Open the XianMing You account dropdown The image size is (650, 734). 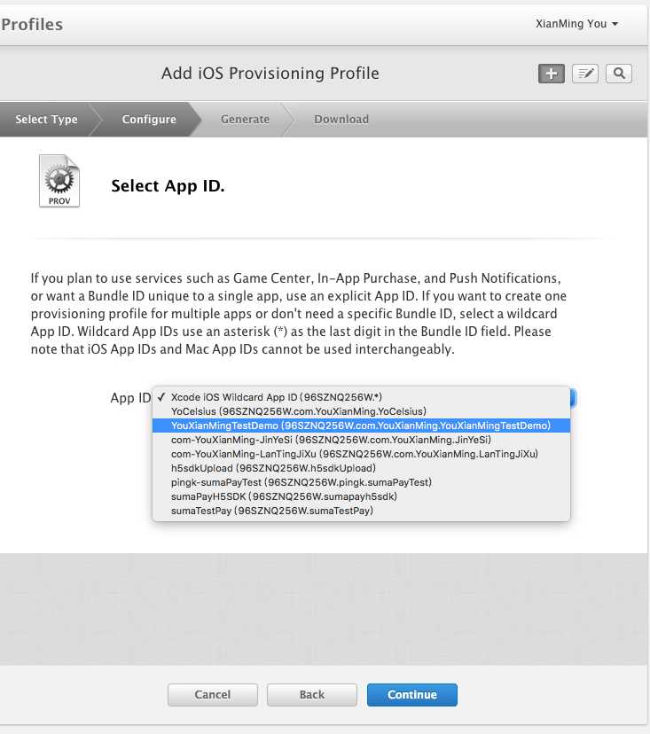pyautogui.click(x=576, y=24)
